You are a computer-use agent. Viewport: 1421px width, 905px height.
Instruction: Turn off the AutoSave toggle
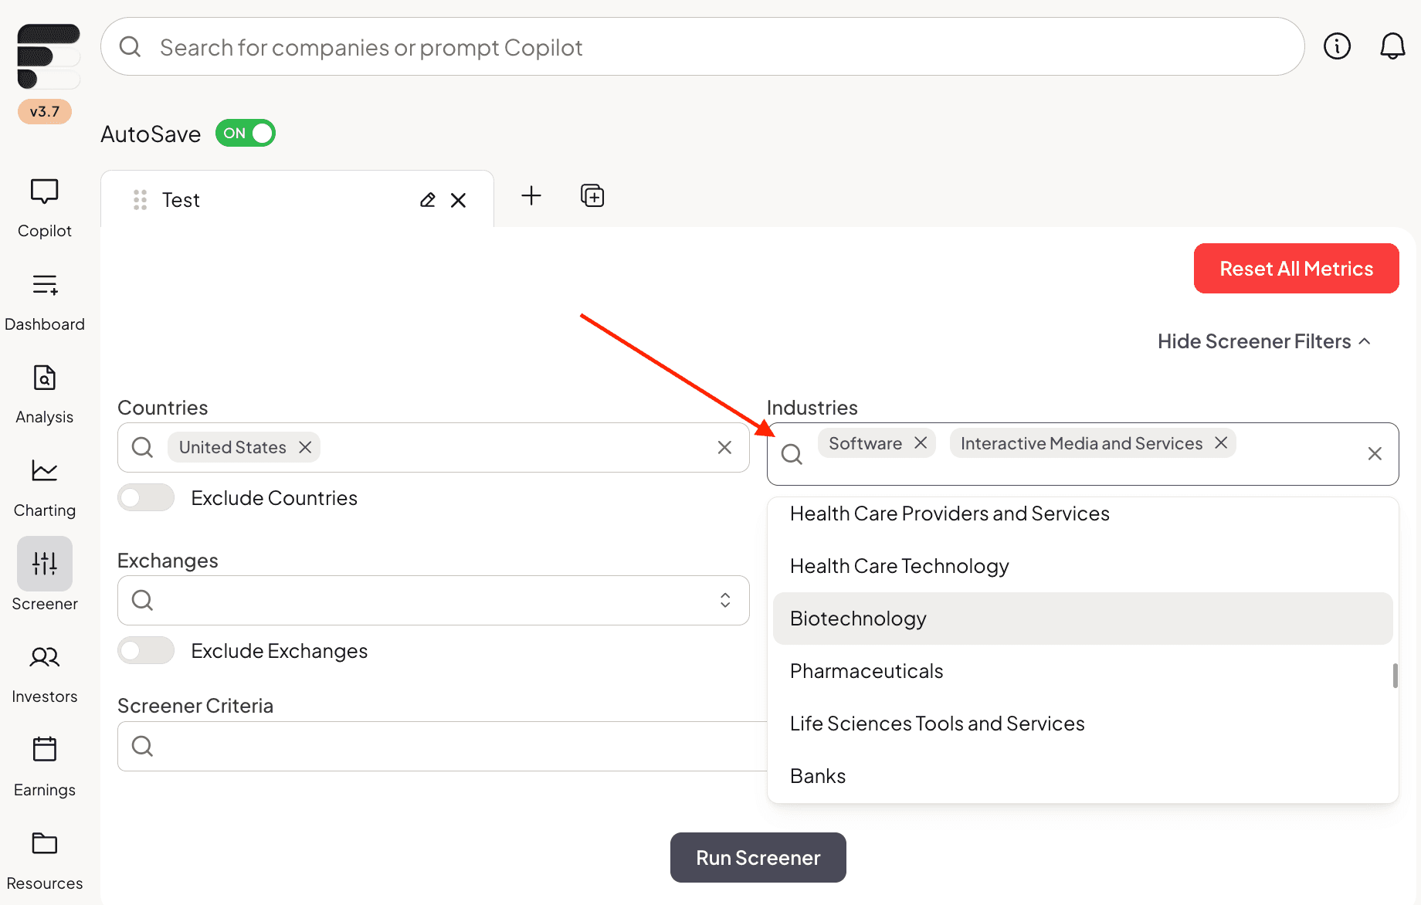(x=246, y=133)
